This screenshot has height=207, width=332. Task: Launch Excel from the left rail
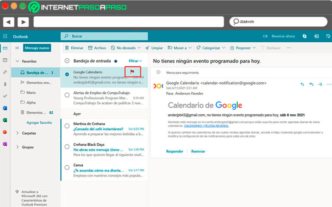coord(5,120)
